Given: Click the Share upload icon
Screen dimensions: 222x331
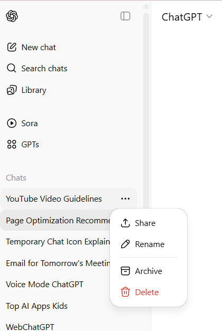Looking at the screenshot, I should [125, 223].
